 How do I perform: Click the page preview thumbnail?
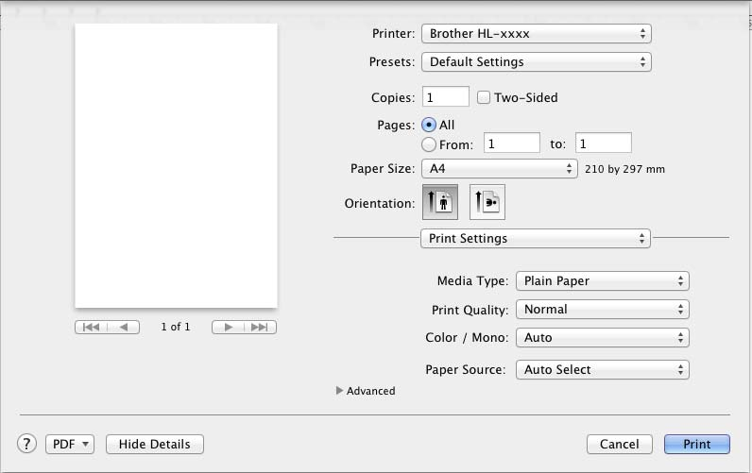[176, 166]
